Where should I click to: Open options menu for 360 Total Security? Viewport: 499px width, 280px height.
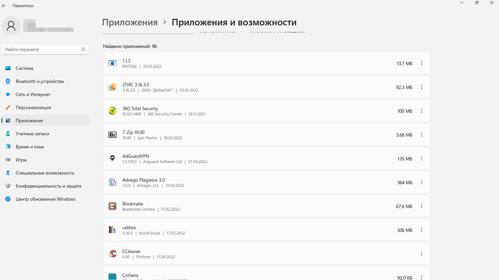pos(422,111)
